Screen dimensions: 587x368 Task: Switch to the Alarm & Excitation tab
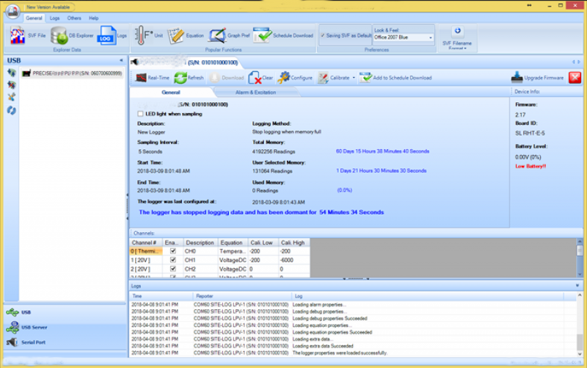coord(255,93)
